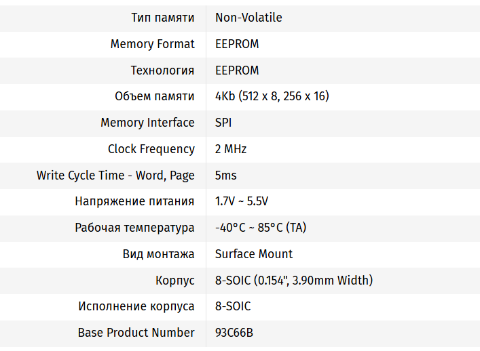480x351 pixels.
Task: Click the '8-SOIC' value beside Исполнение корпуса
Action: 233,306
